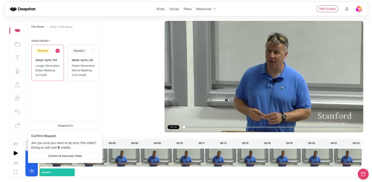Click the deep-sync-sd model name
372x182 pixels.
[82, 60]
